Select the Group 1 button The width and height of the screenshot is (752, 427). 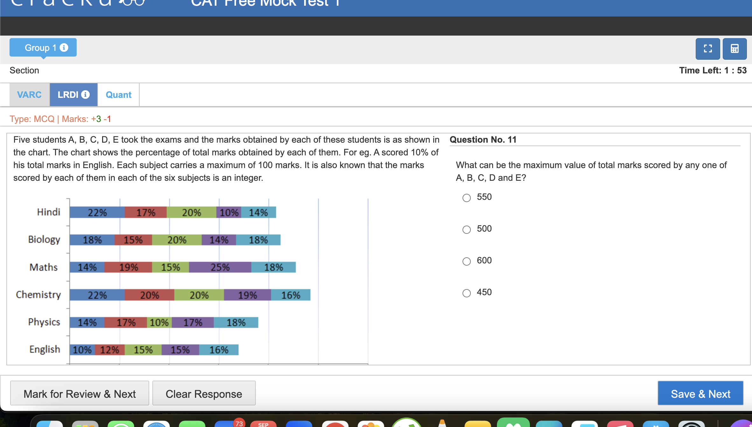click(x=43, y=48)
